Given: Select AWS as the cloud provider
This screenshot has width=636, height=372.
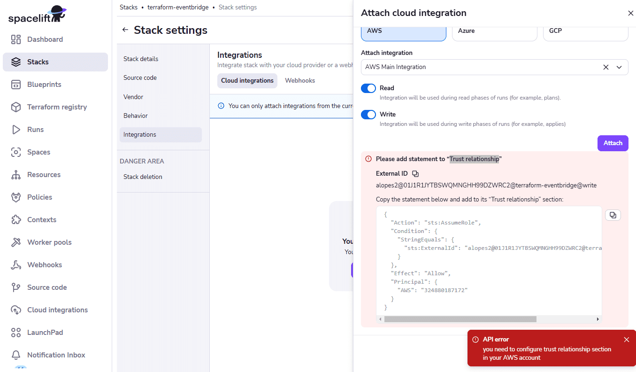Looking at the screenshot, I should click(x=404, y=33).
